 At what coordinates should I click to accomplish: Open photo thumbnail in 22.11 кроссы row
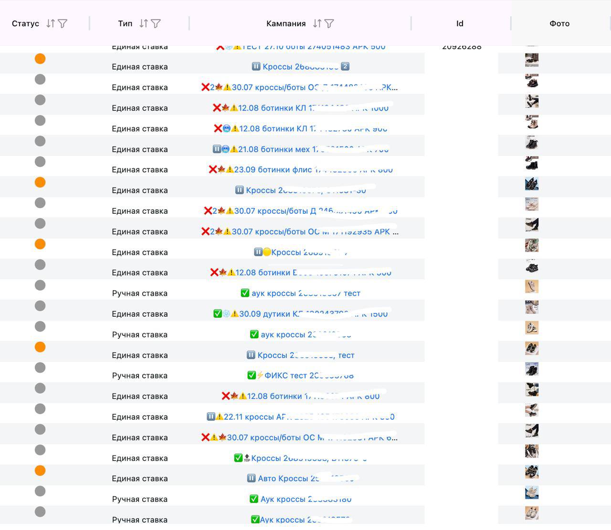(x=532, y=410)
